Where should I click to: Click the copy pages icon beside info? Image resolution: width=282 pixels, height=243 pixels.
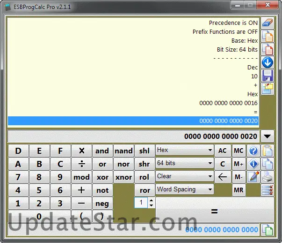[268, 164]
